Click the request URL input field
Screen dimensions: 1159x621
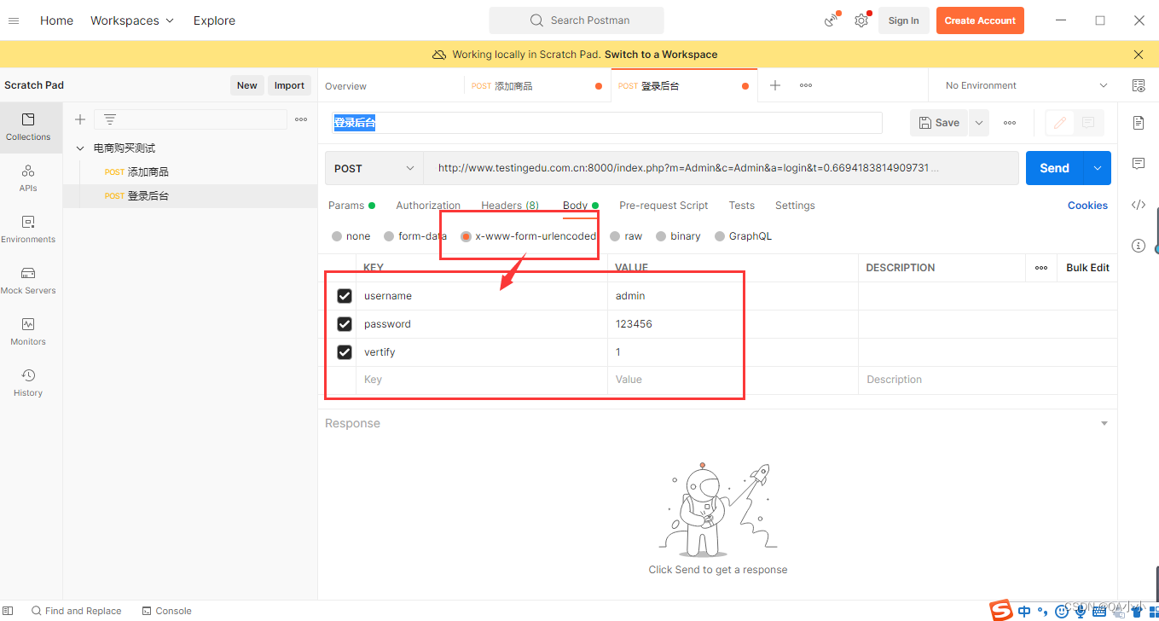682,168
